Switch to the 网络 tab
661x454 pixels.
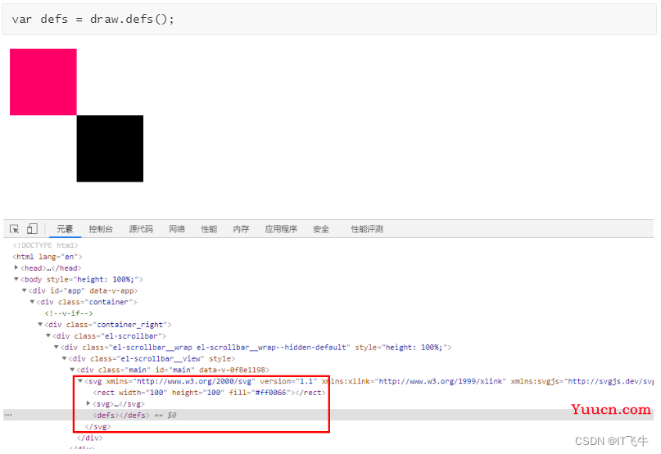click(177, 229)
